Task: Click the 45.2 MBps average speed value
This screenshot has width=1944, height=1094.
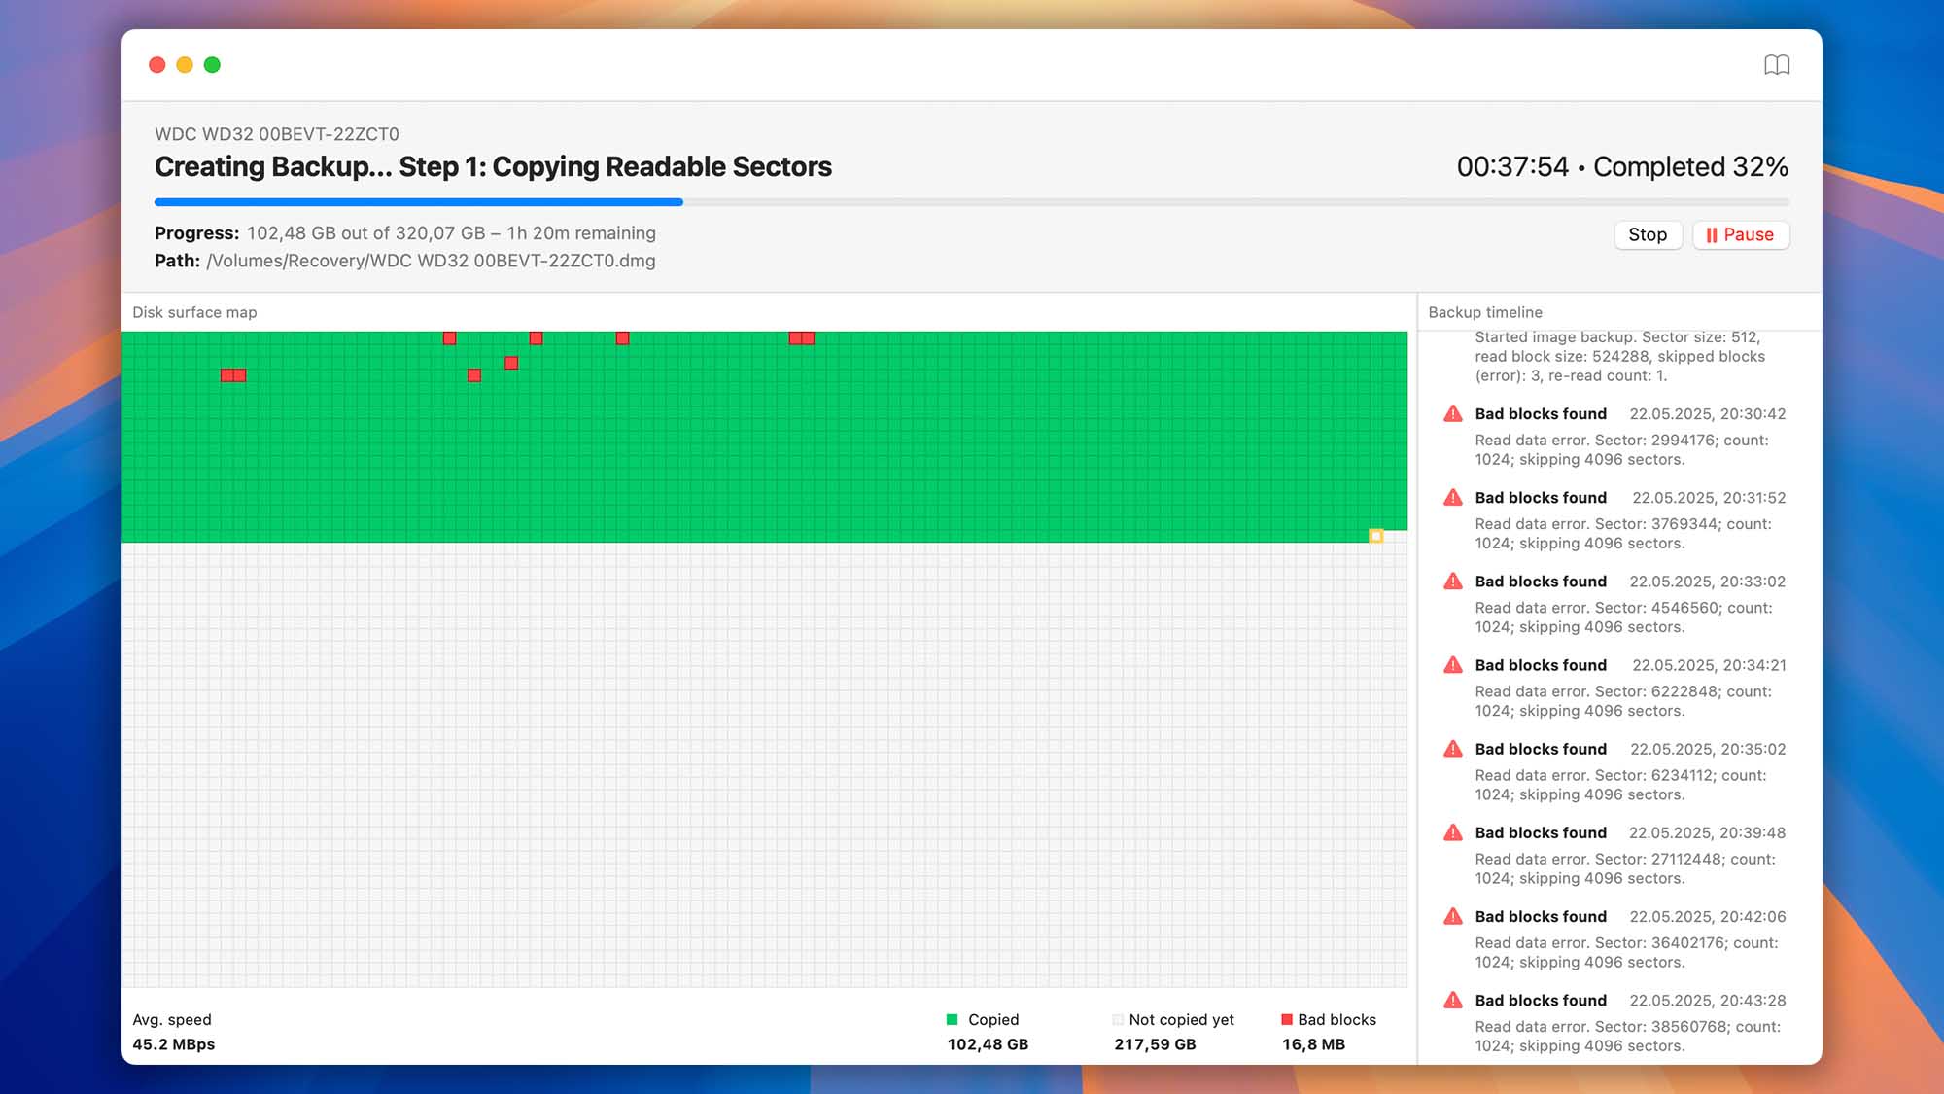Action: (x=174, y=1044)
